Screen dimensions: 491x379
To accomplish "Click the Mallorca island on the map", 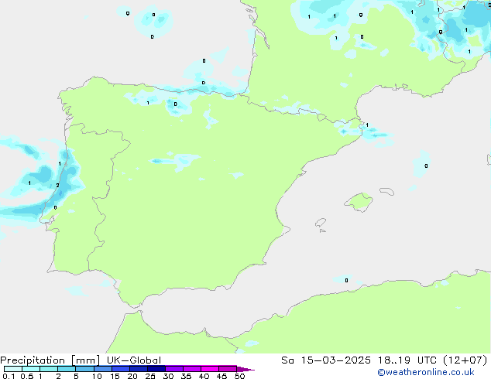I will pyautogui.click(x=359, y=202).
